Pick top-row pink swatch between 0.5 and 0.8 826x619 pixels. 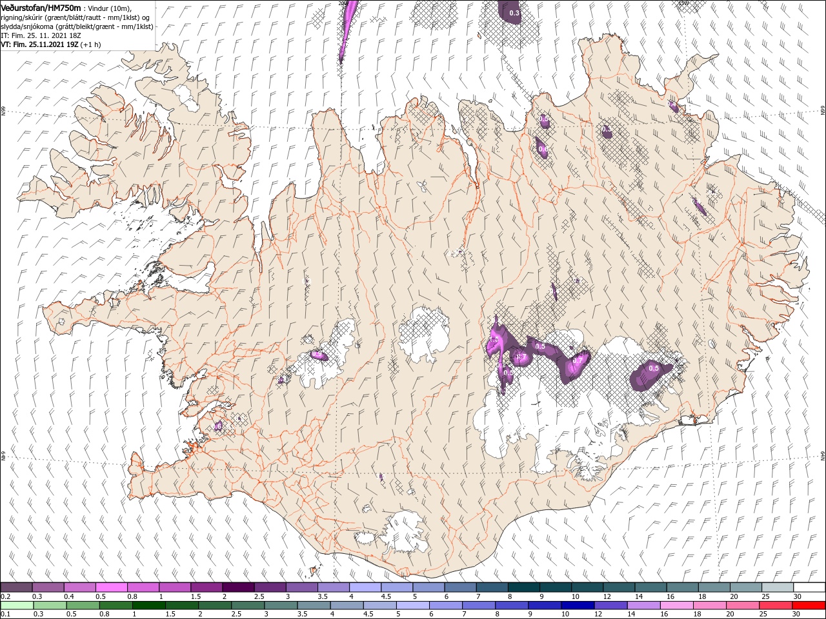111,587
